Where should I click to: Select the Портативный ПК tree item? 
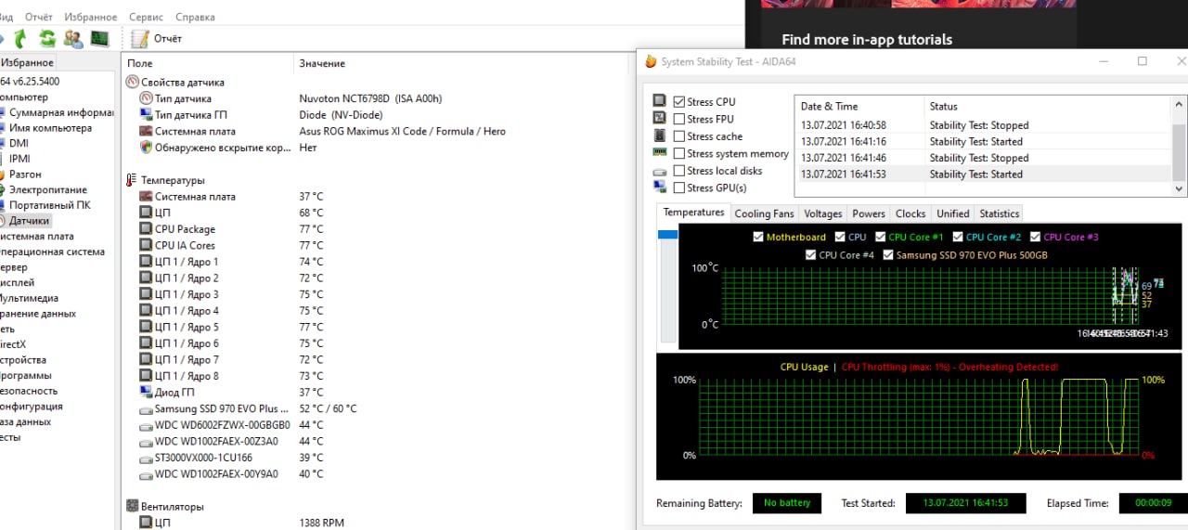(x=50, y=205)
